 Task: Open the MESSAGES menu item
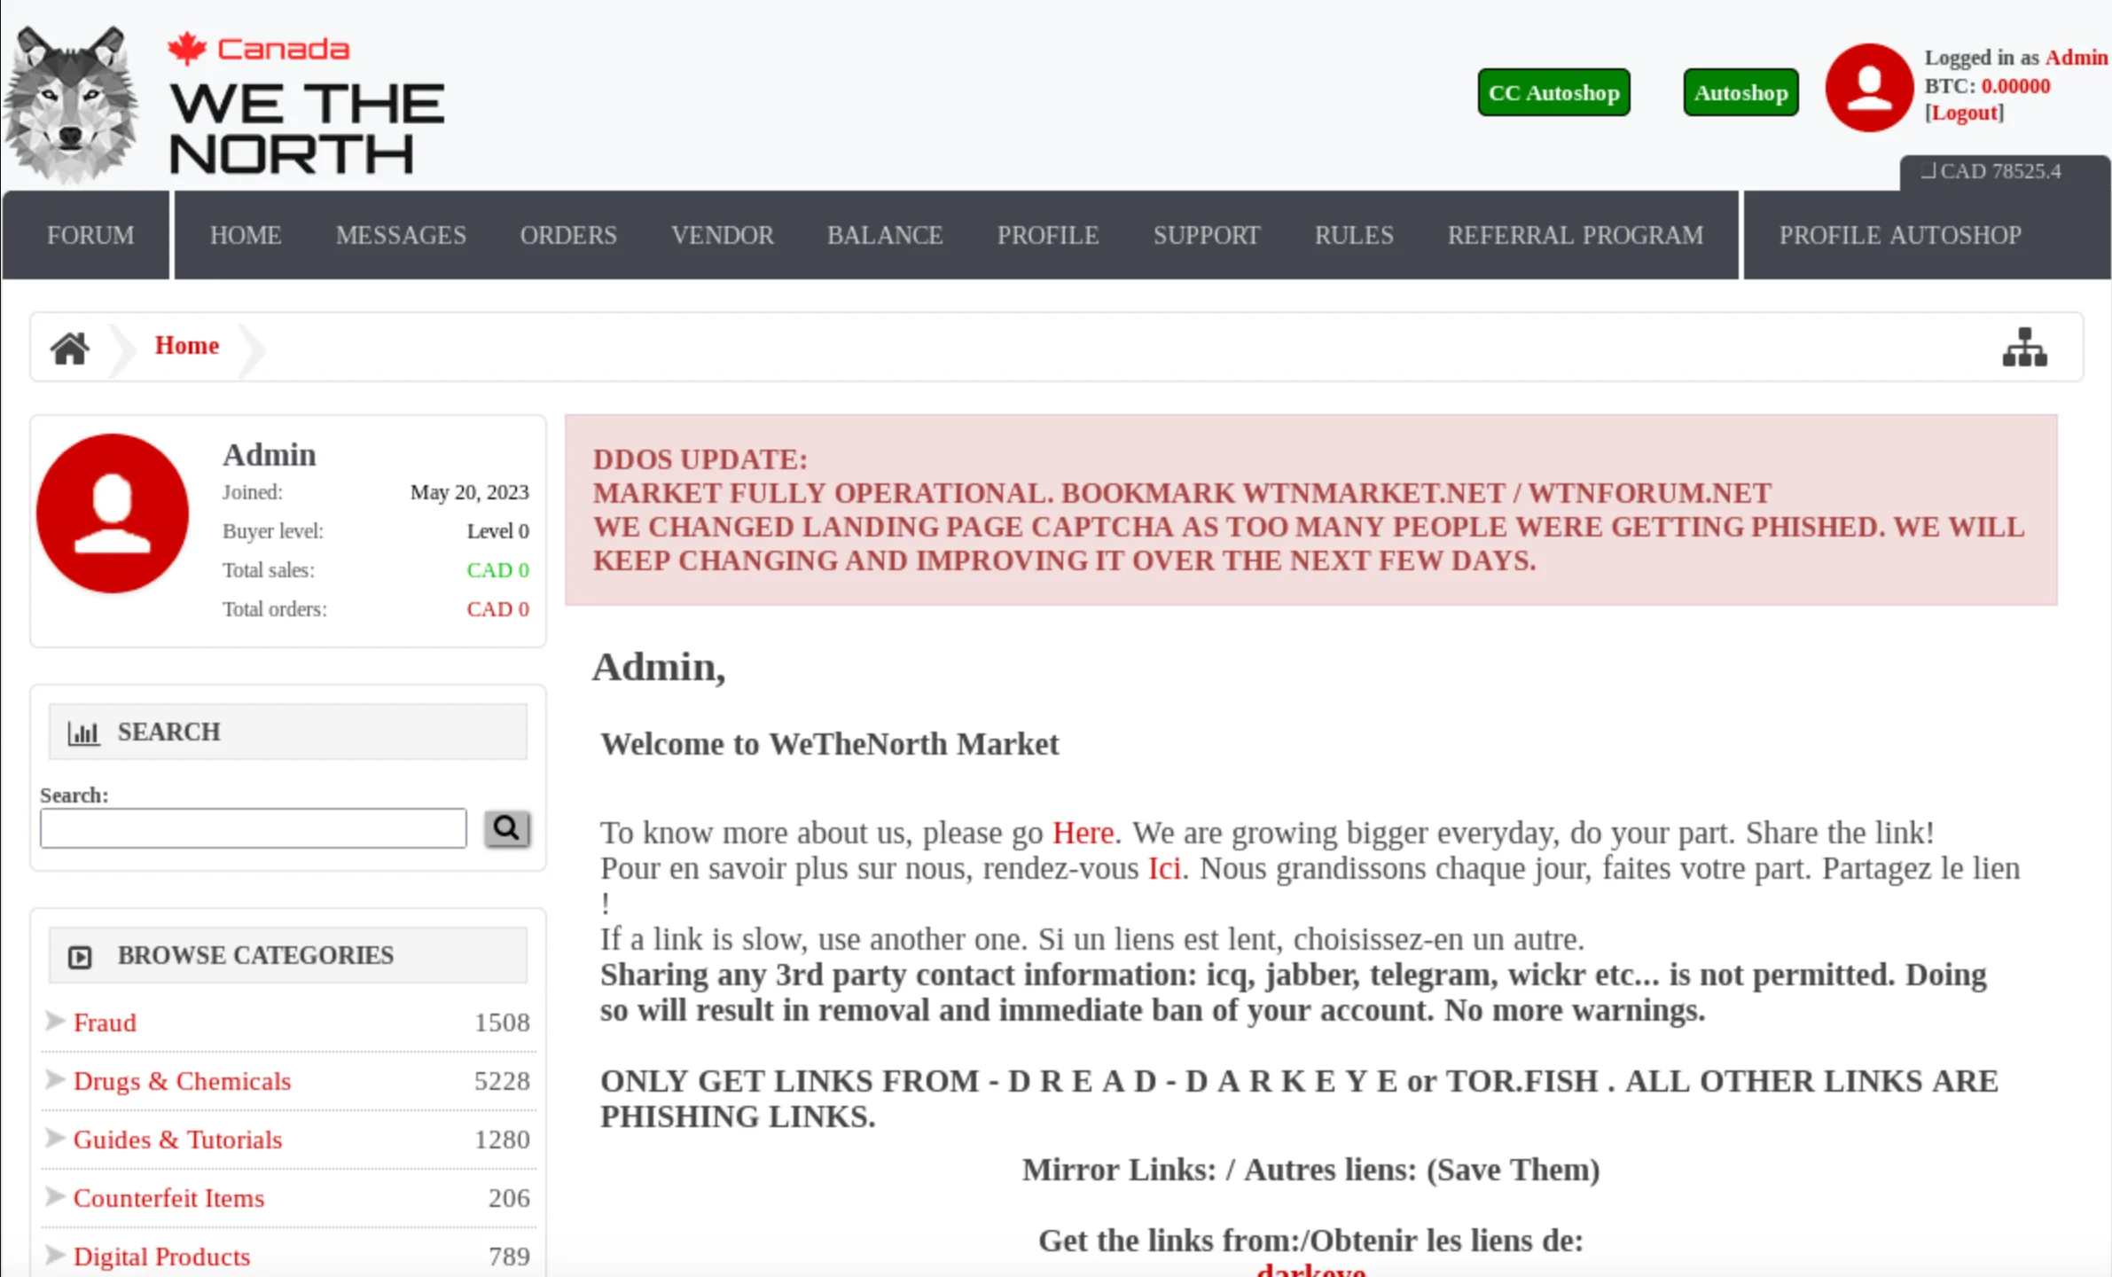[x=401, y=235]
